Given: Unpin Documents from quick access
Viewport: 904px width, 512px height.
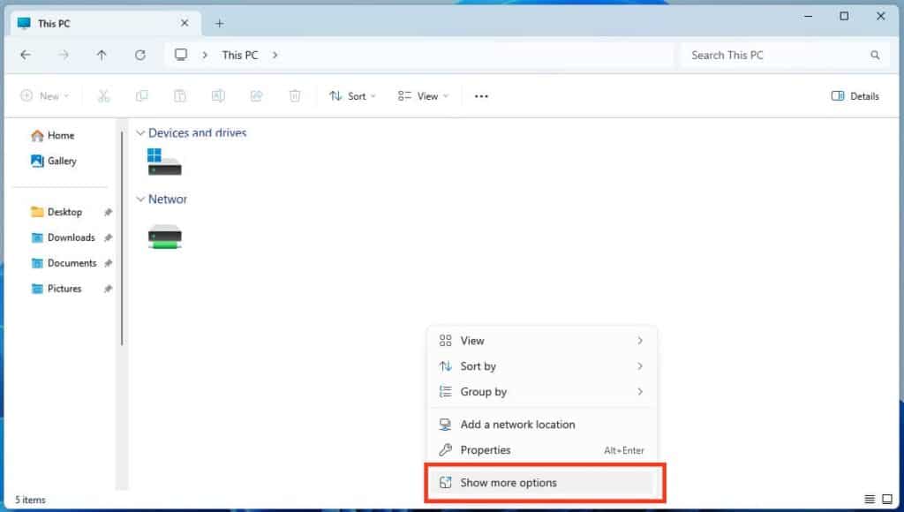Looking at the screenshot, I should [108, 263].
